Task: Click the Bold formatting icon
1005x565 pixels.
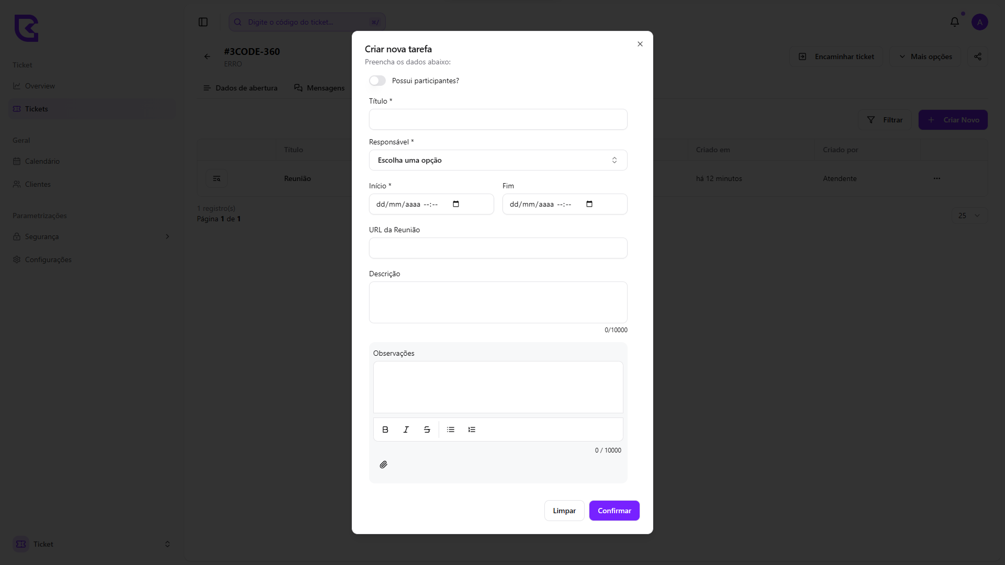Action: [385, 430]
